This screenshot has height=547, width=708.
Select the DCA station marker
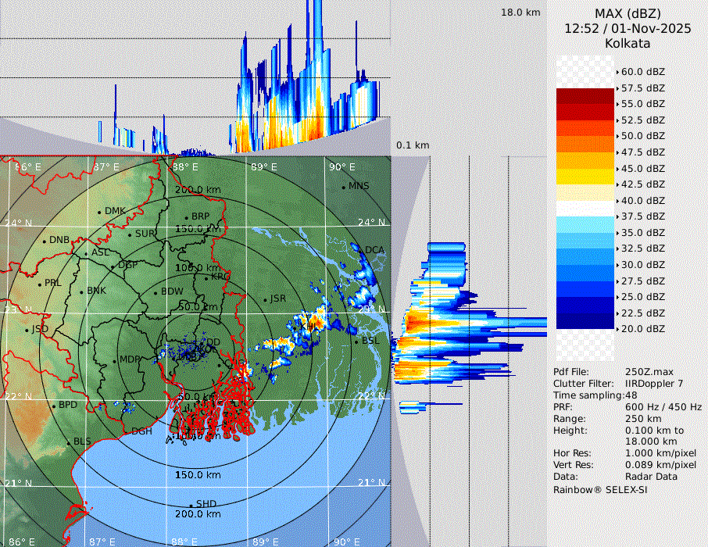[x=360, y=251]
